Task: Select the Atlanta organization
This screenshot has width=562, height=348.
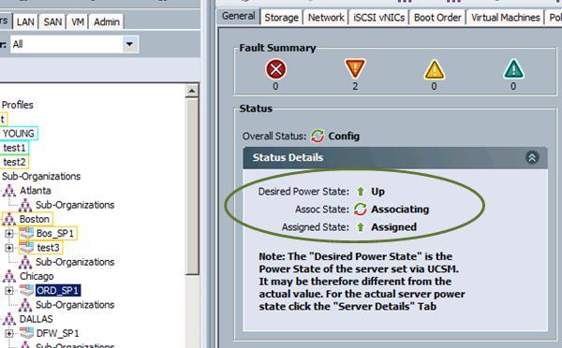Action: point(36,191)
